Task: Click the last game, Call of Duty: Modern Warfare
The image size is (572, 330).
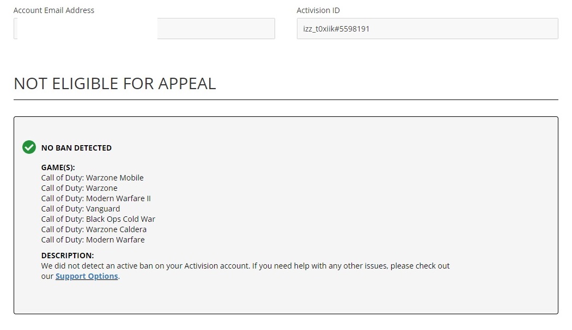Action: 93,240
